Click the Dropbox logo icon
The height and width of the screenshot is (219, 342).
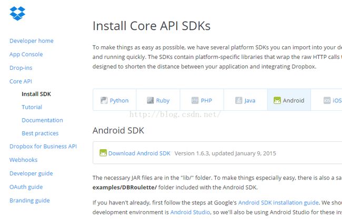point(17,14)
